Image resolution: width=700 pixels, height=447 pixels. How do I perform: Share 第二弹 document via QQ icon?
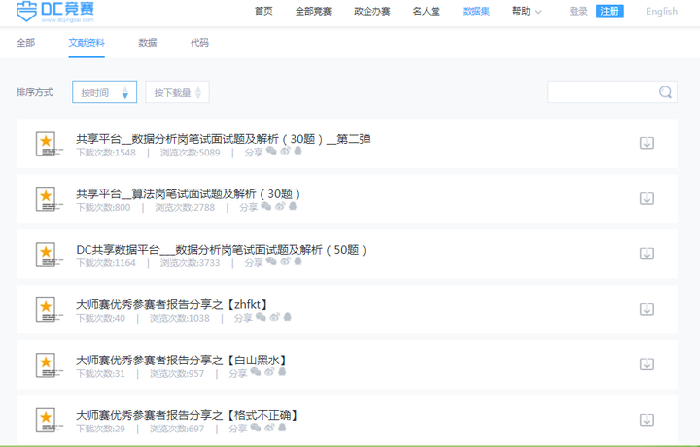point(297,151)
